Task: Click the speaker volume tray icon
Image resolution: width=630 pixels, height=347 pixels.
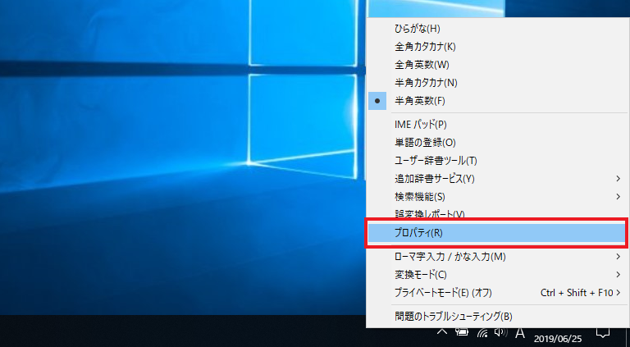Action: click(500, 332)
